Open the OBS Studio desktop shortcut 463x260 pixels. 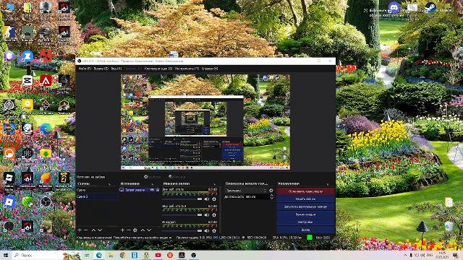[46, 202]
